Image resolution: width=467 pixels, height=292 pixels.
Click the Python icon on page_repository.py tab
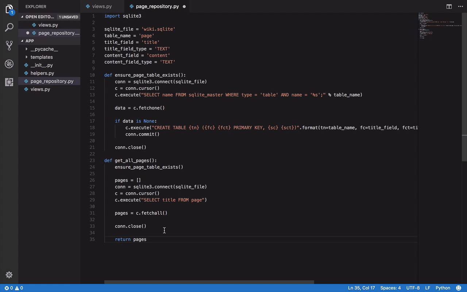pyautogui.click(x=131, y=7)
